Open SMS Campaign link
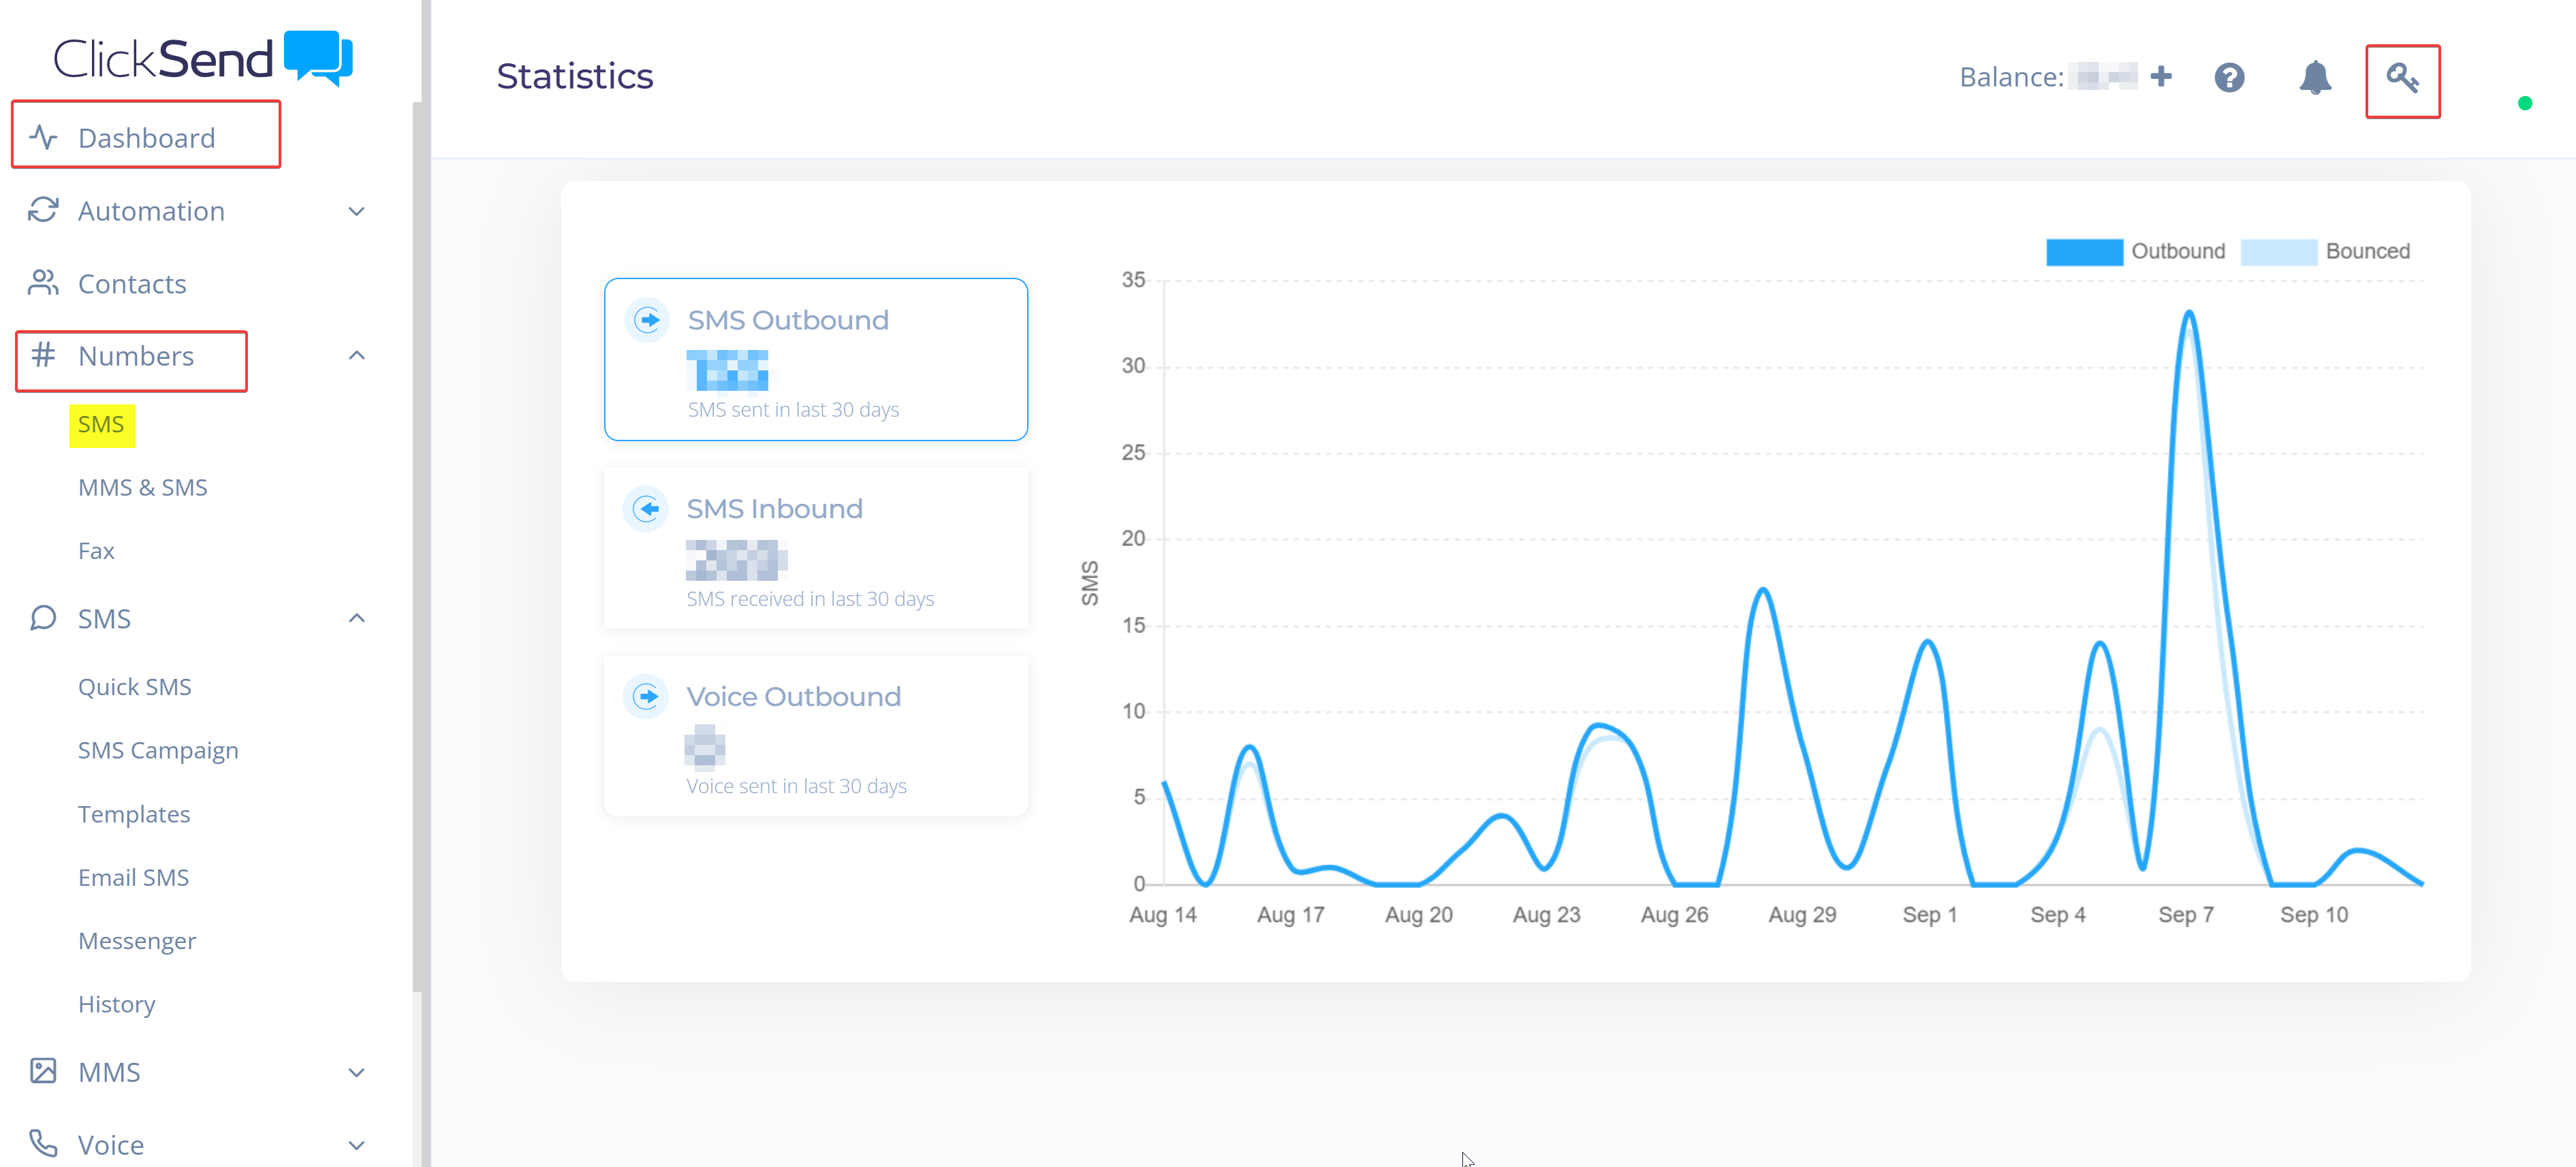The image size is (2576, 1167). [x=158, y=750]
